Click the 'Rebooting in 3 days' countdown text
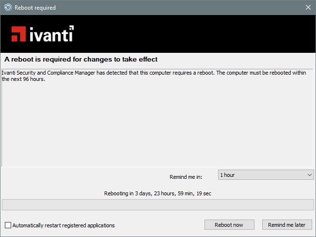The height and width of the screenshot is (237, 316). tap(158, 193)
